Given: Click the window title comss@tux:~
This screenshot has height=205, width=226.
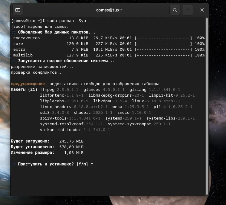Looking at the screenshot, I should (110, 10).
